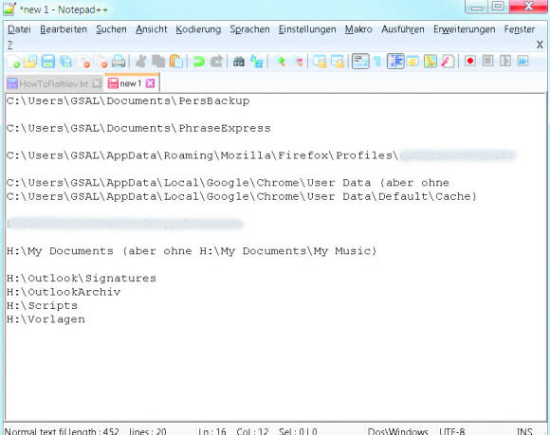550x435 pixels.
Task: Click the Close document toolbar icon
Action: [84, 62]
